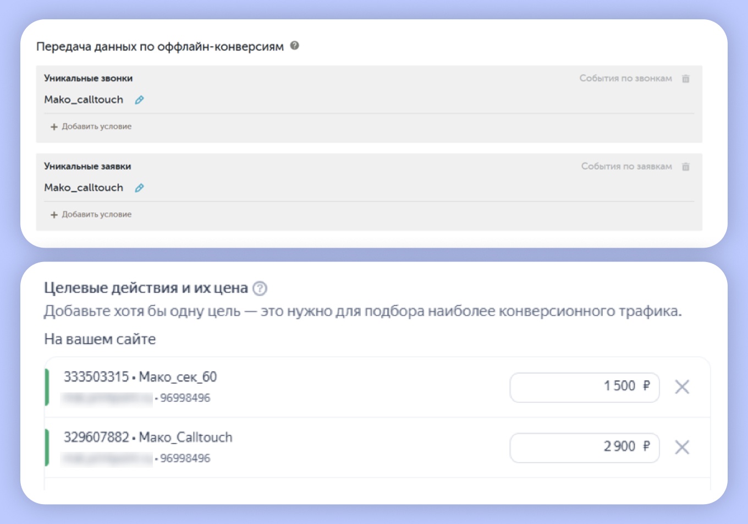The height and width of the screenshot is (524, 748).
Task: Click Mako_calltouch name in unique requests
Action: coord(84,188)
